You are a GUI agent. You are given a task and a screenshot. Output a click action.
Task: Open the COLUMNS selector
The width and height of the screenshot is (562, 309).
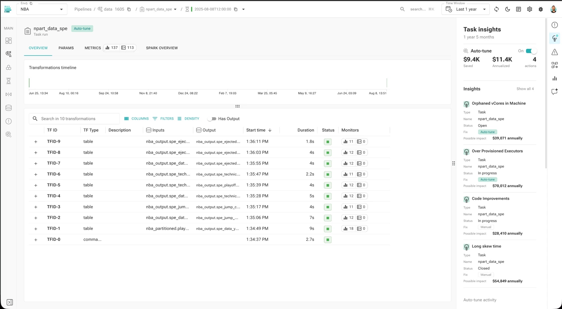[137, 119]
